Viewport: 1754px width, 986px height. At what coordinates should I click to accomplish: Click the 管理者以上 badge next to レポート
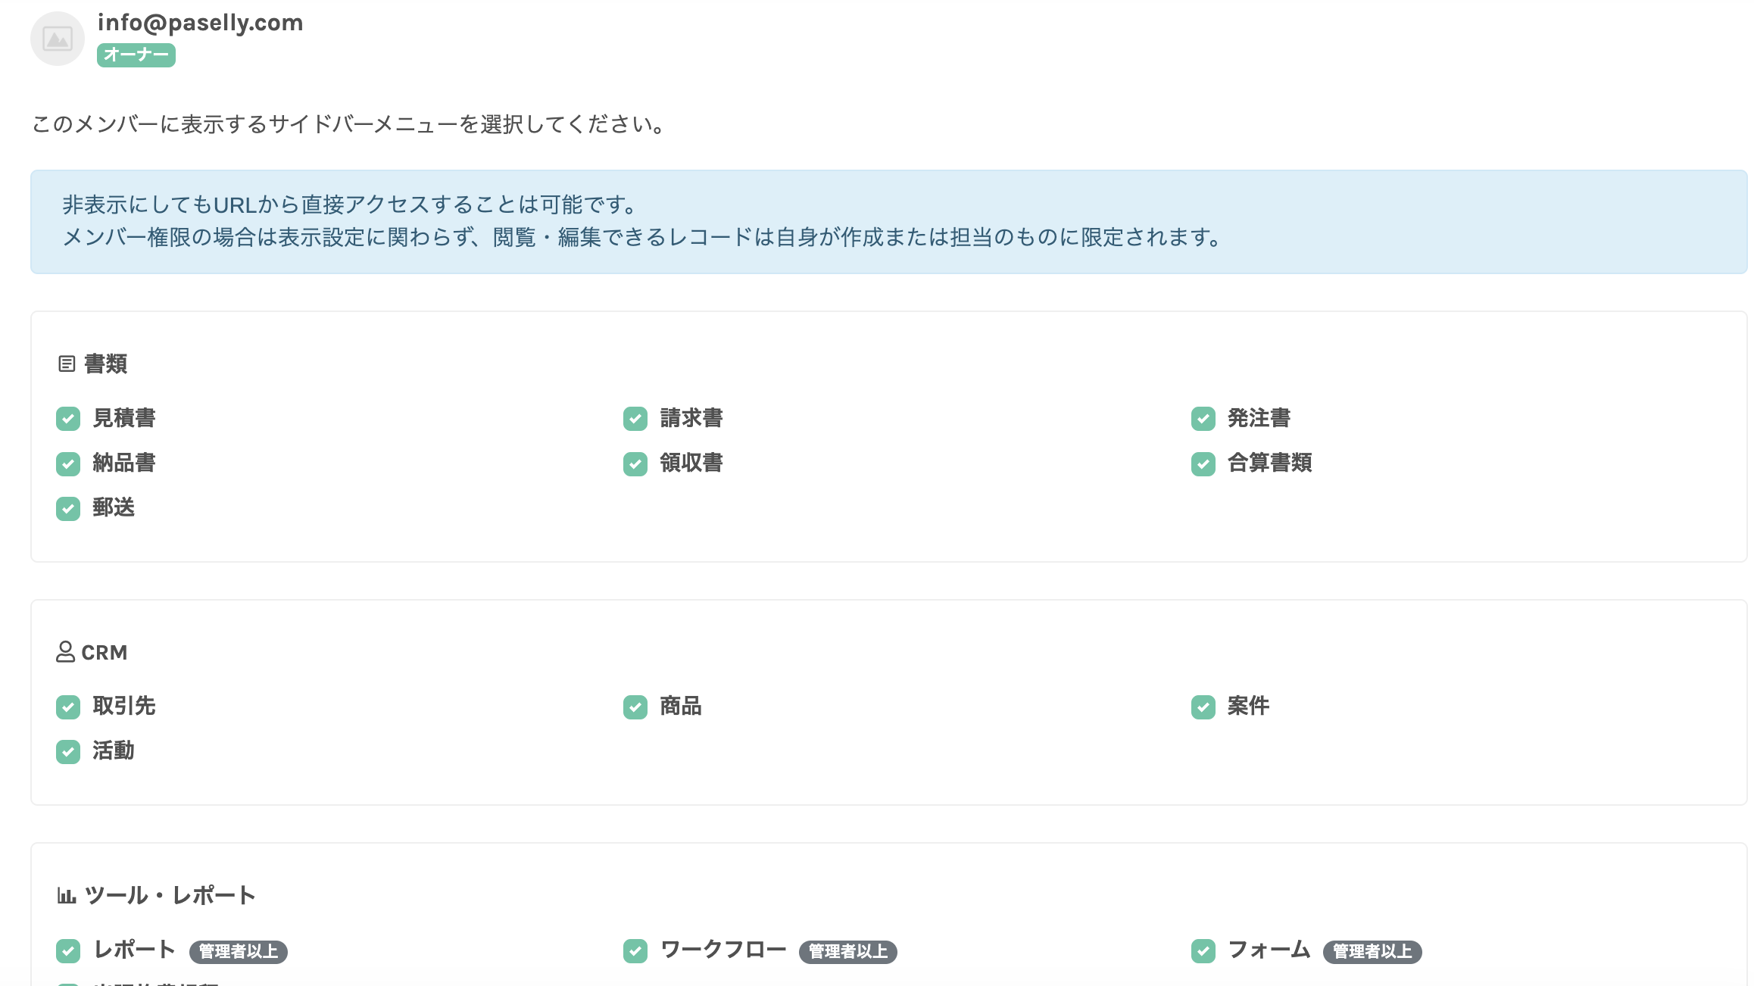tap(239, 952)
